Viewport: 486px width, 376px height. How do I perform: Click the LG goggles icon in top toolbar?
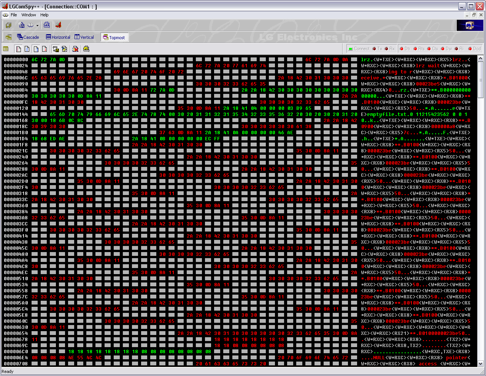pyautogui.click(x=30, y=25)
